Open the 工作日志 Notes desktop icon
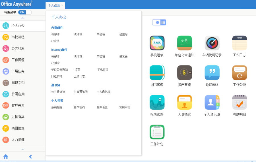Screen dimensions: 256x162 [x=240, y=43]
